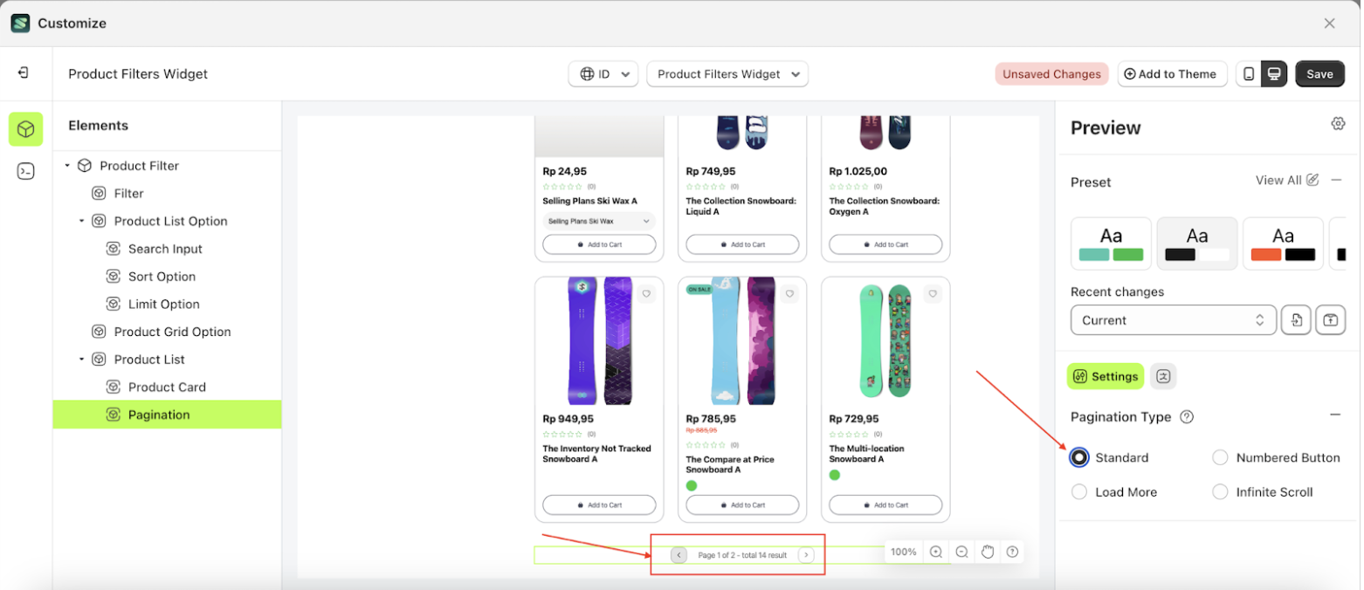Viewport: 1364px width, 590px height.
Task: Click the import file icon beside Current dropdown
Action: coord(1296,320)
